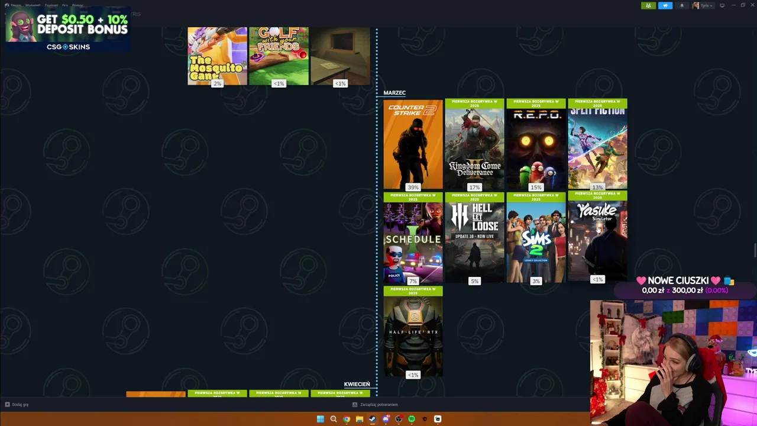Open the Counter-Strike 2 game tile
The width and height of the screenshot is (757, 426).
pyautogui.click(x=413, y=144)
